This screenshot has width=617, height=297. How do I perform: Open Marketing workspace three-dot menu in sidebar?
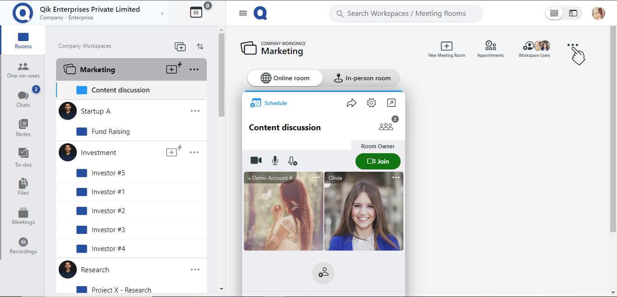click(194, 69)
